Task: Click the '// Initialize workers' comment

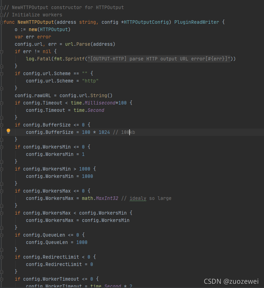Action: (x=33, y=15)
